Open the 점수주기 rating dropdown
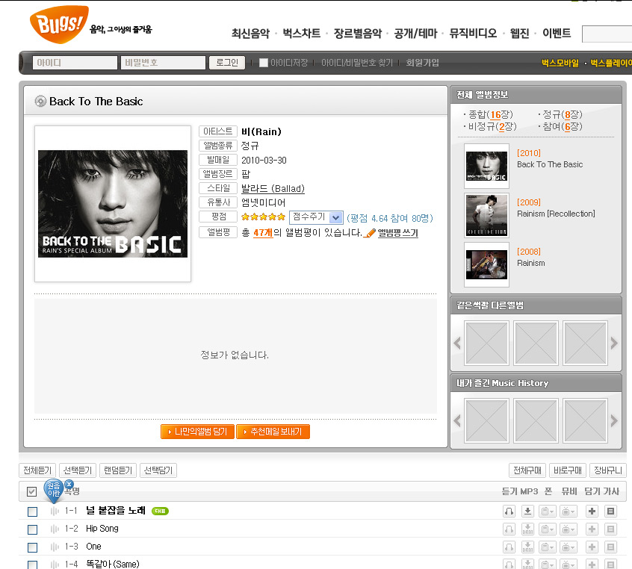This screenshot has width=632, height=569. (x=316, y=217)
